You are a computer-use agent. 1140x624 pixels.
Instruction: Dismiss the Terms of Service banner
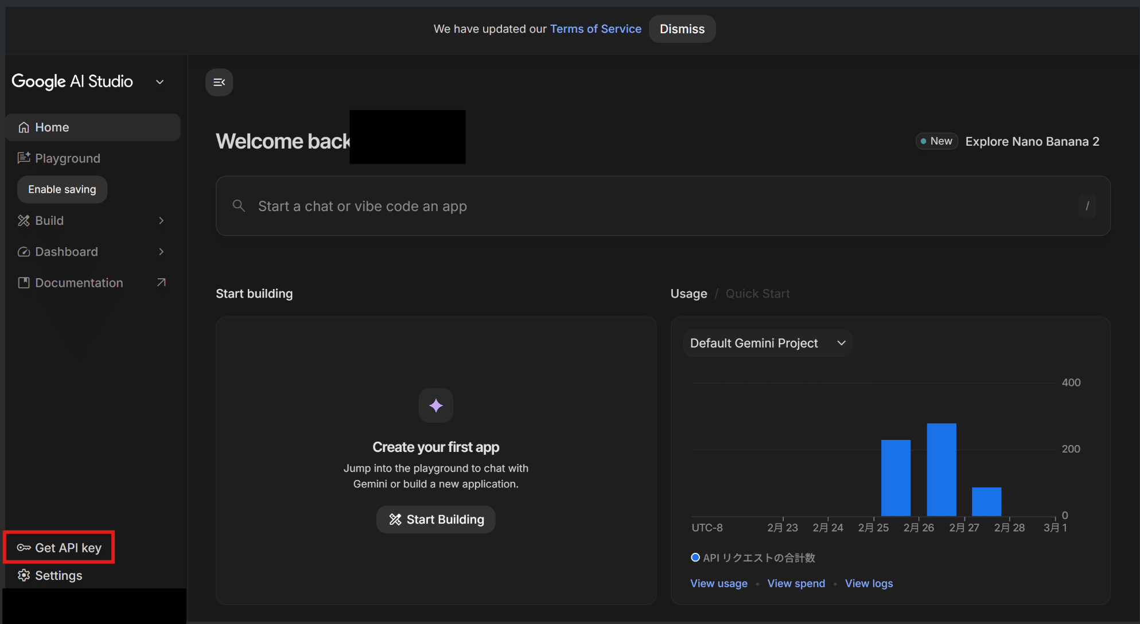(x=682, y=29)
